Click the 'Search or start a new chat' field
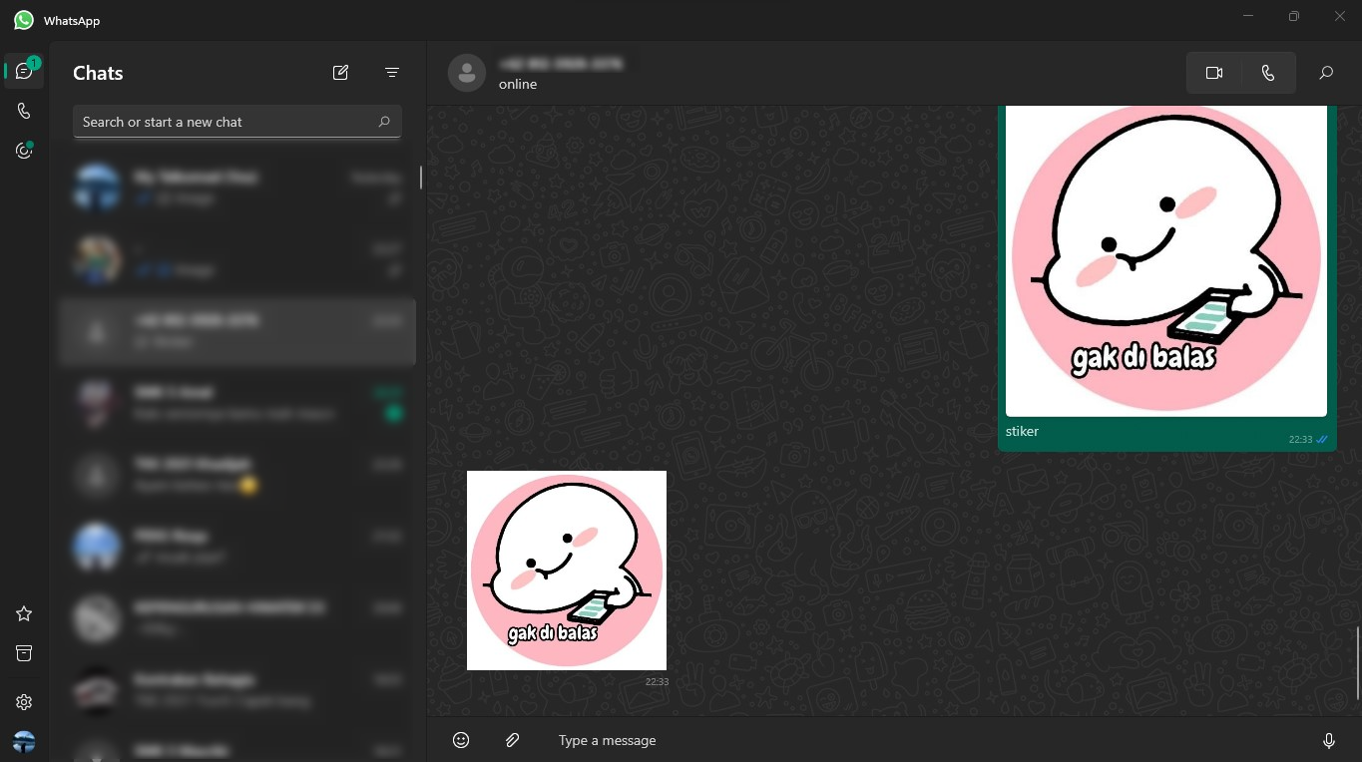 tap(227, 122)
